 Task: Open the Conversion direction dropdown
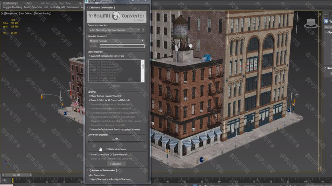[x=114, y=30]
